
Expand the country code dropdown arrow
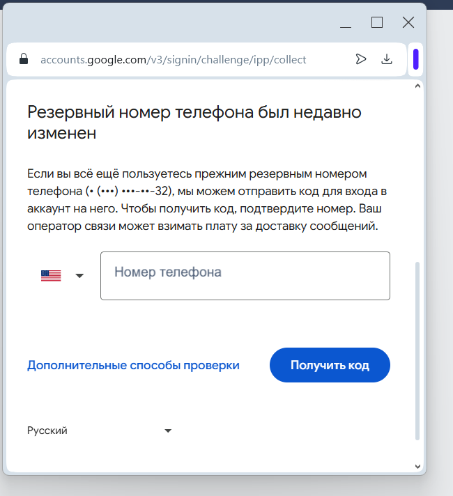click(x=79, y=276)
